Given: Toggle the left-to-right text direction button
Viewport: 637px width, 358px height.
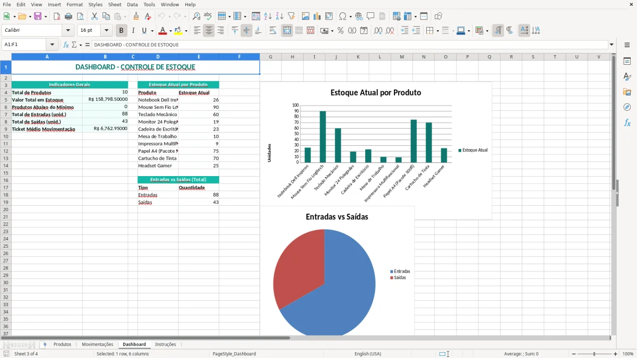Looking at the screenshot, I should 498,31.
